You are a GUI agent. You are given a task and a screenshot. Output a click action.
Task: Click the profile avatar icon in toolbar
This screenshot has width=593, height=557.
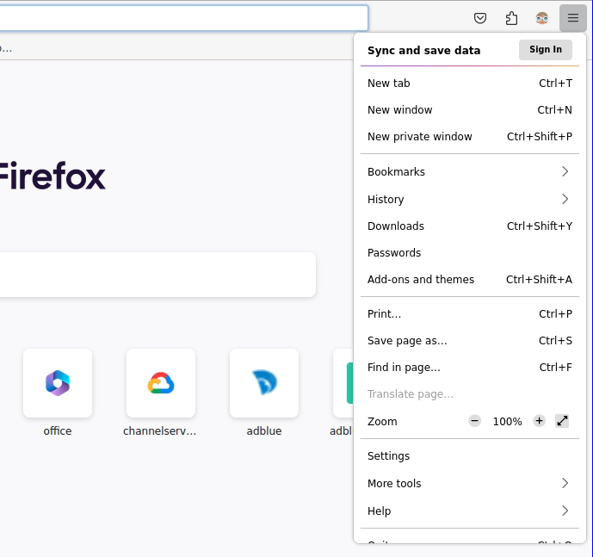pyautogui.click(x=541, y=18)
